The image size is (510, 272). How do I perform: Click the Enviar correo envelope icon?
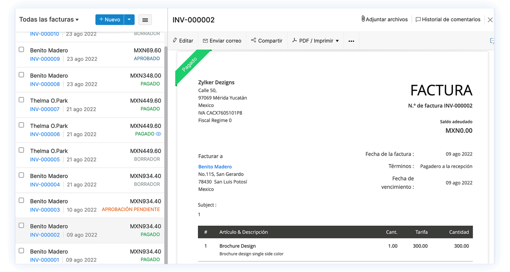(205, 41)
